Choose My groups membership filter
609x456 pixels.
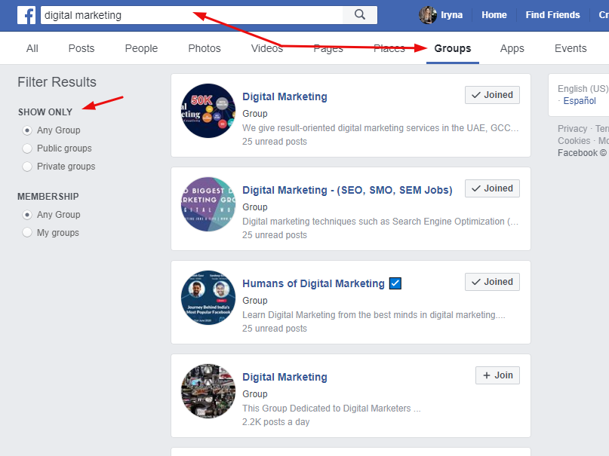pos(28,233)
